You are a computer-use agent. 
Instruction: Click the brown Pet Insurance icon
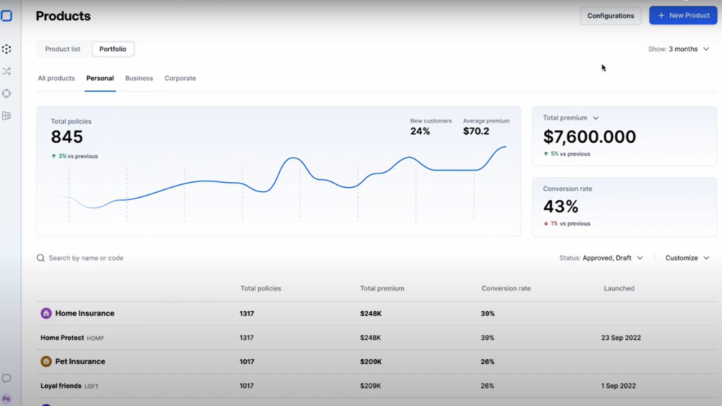click(46, 361)
